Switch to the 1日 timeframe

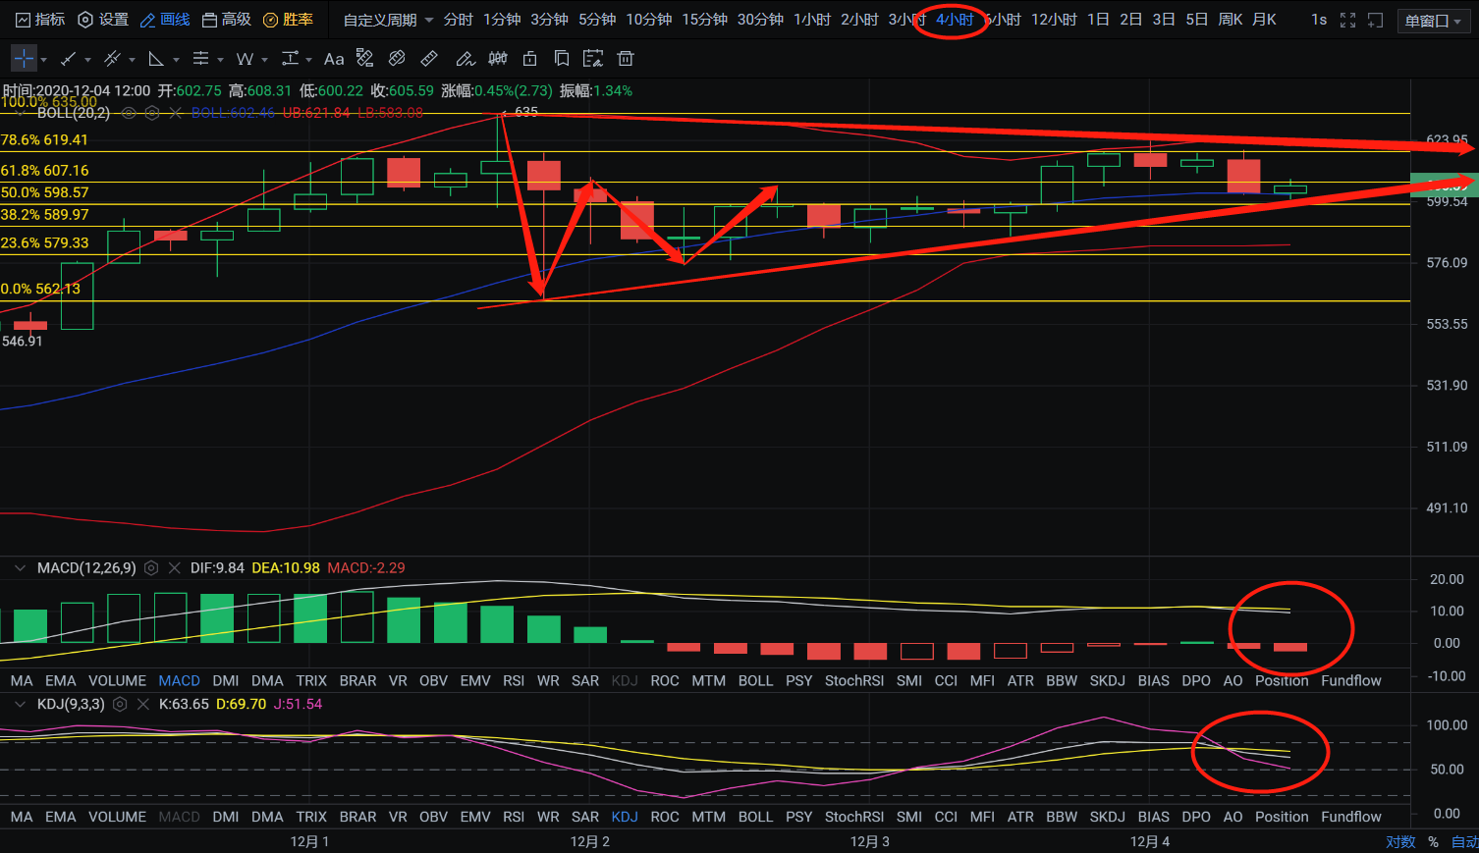pos(1098,20)
